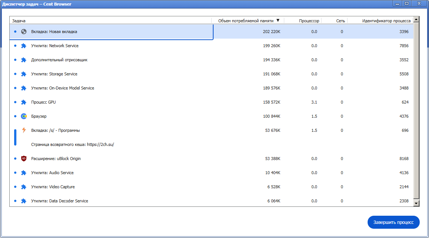This screenshot has height=238, width=429.
Task: Sort by Сеть column header
Action: coord(334,21)
